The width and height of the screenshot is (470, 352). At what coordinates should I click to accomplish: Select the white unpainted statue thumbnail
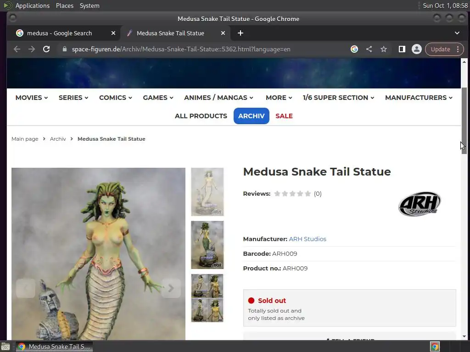pyautogui.click(x=207, y=192)
